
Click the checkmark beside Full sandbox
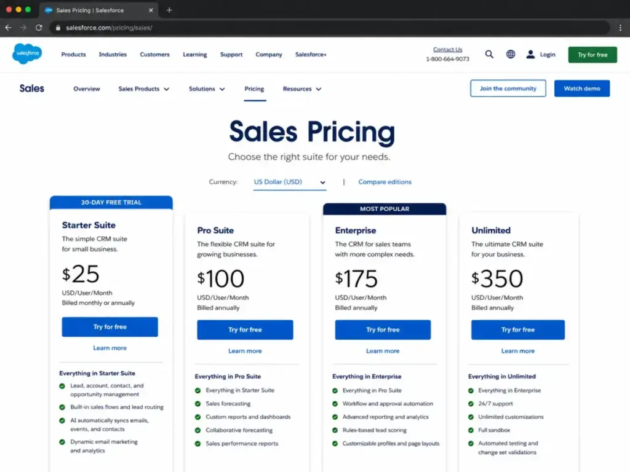click(471, 430)
